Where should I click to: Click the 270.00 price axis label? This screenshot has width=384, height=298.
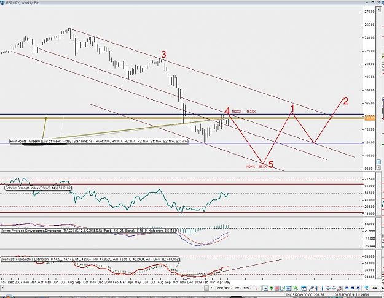pos(369,12)
